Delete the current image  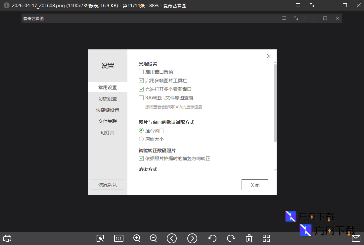coord(249,238)
